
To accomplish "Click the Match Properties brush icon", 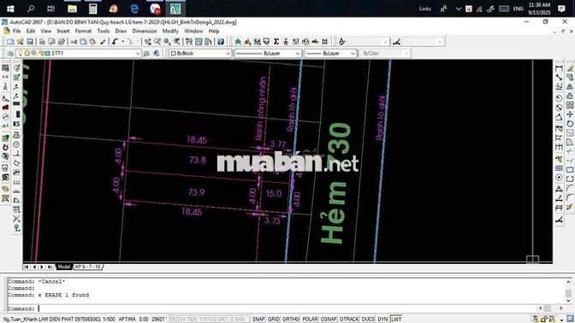I will pyautogui.click(x=103, y=42).
